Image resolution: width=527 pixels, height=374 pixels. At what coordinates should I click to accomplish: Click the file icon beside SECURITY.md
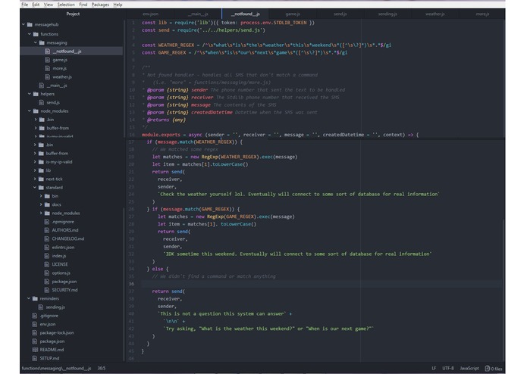pyautogui.click(x=47, y=290)
